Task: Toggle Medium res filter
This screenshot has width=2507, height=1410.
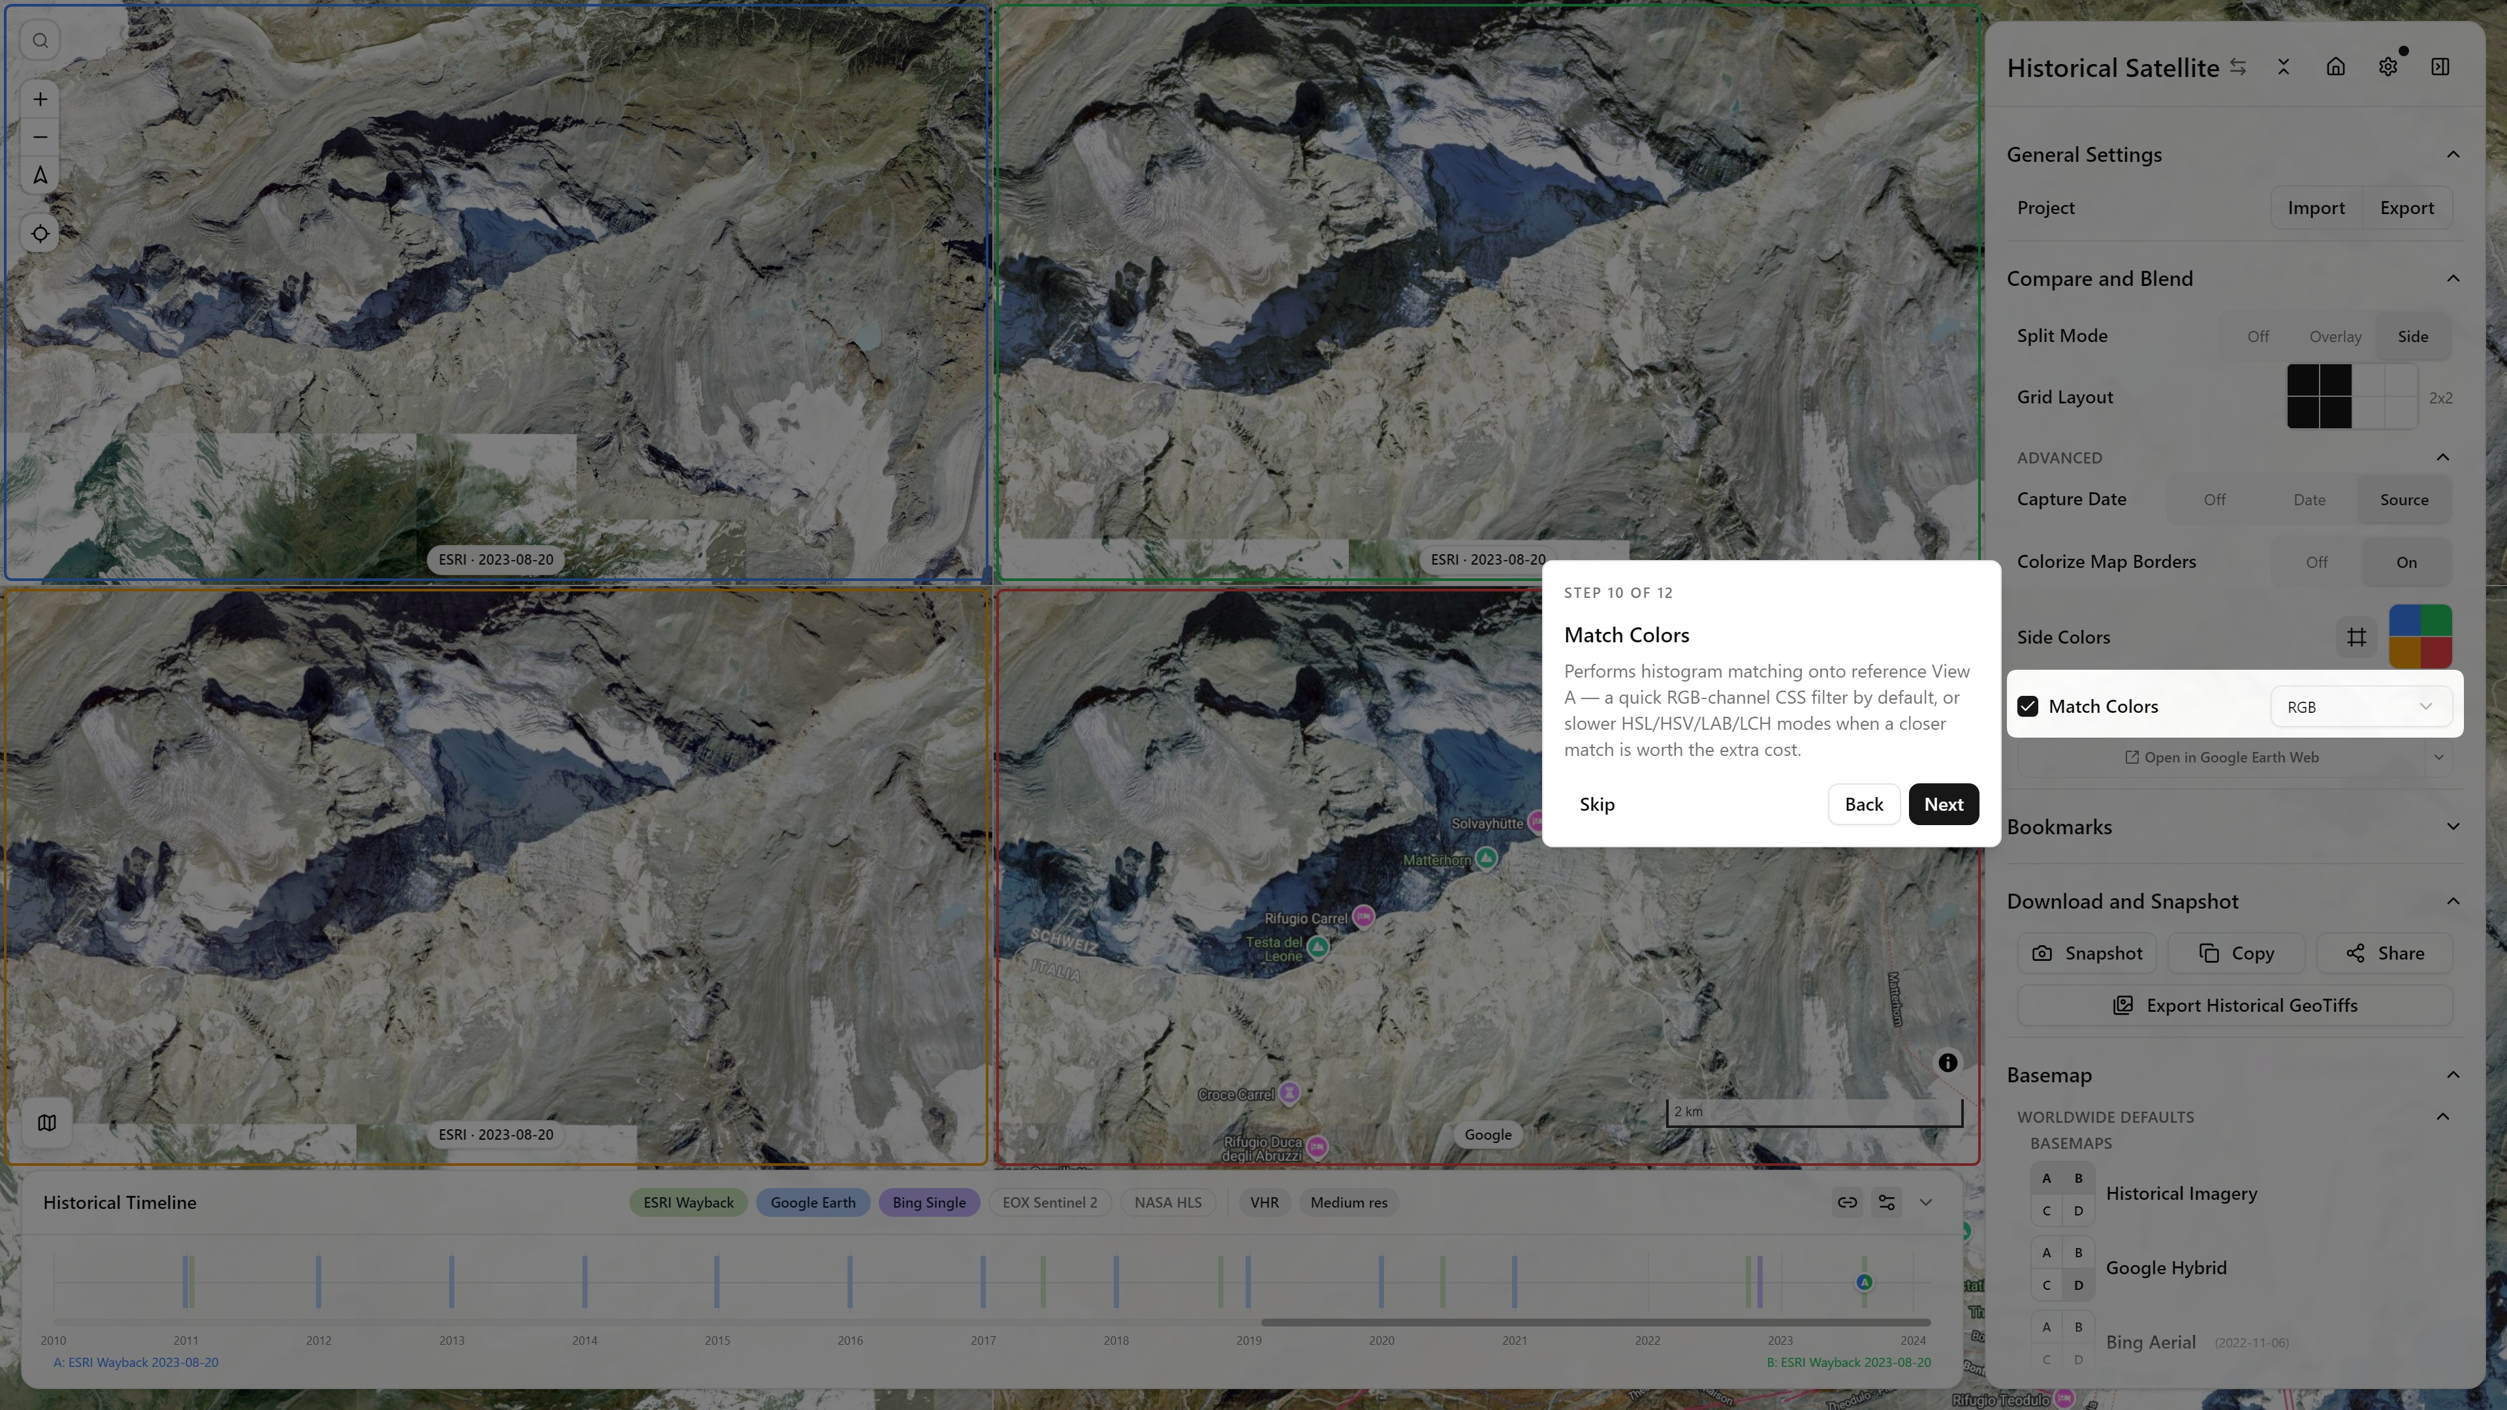Action: (x=1348, y=1202)
